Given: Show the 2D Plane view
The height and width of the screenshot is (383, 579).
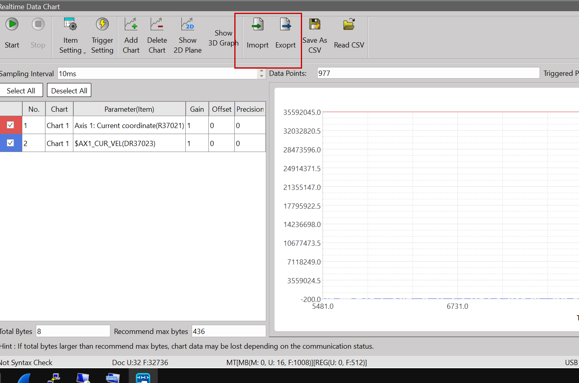Looking at the screenshot, I should [x=187, y=25].
